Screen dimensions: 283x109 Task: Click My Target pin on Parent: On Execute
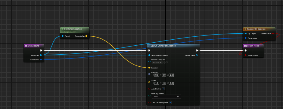coord(246,34)
